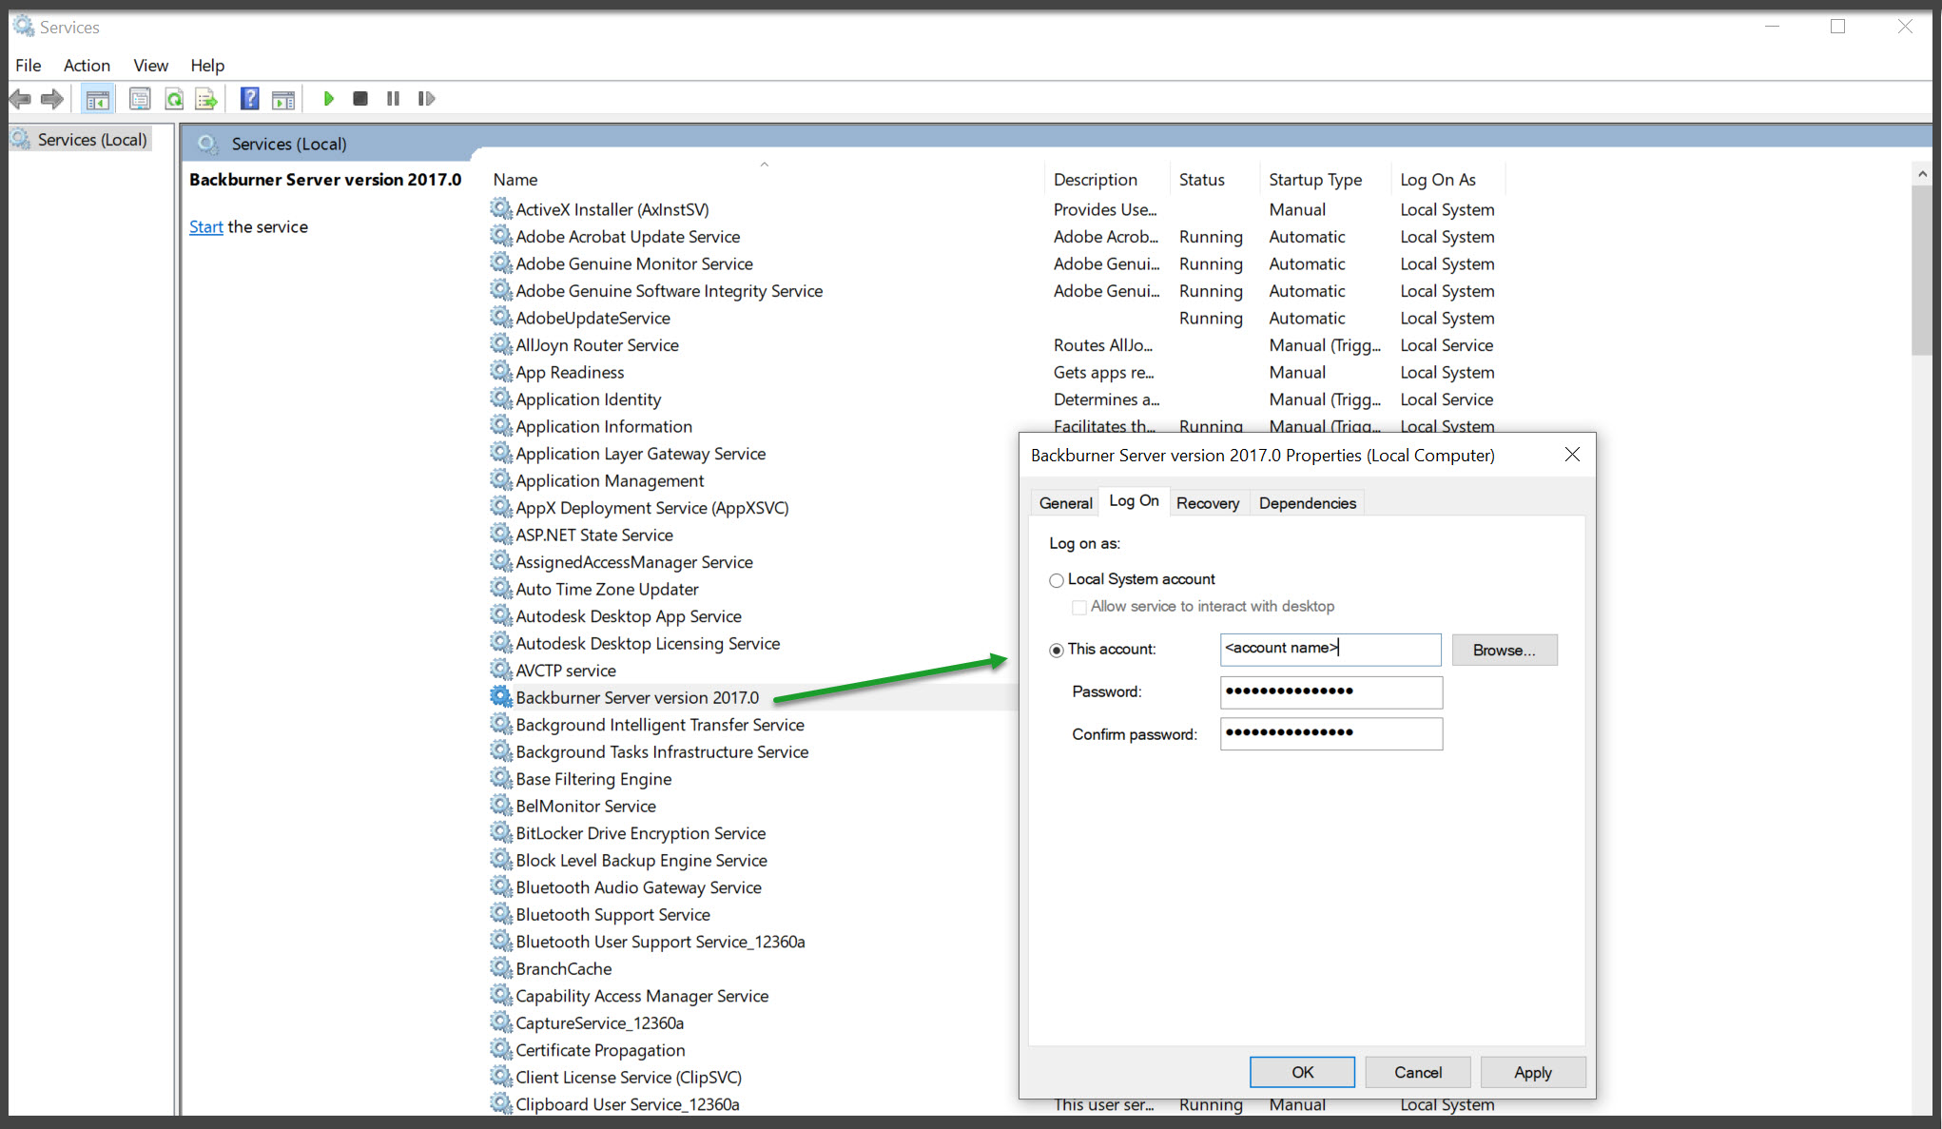
Task: Open Properties from the toolbar icon
Action: [140, 99]
